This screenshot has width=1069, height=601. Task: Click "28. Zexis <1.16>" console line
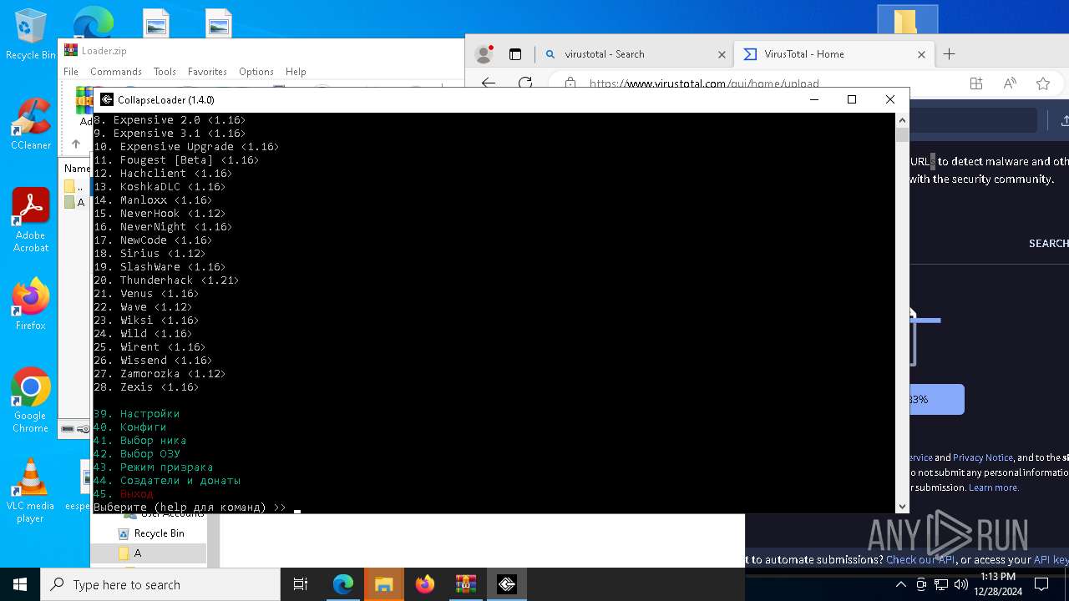tap(146, 387)
